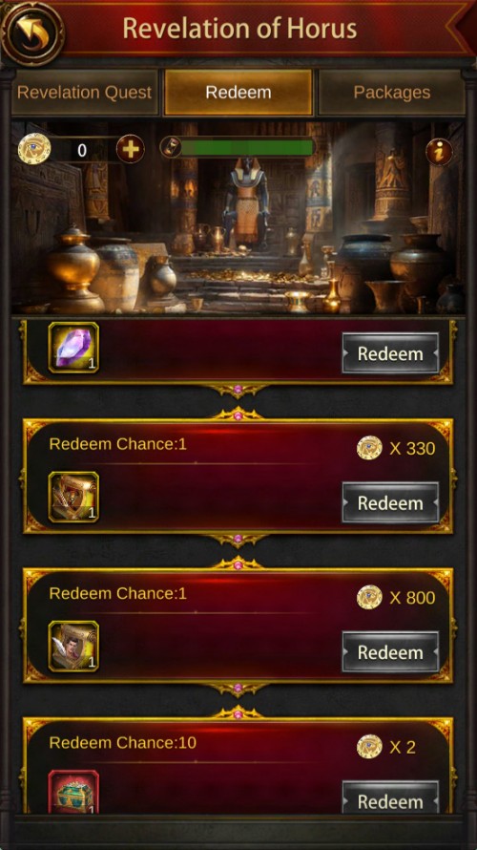Open the info icon on the banner
Screen dimensions: 477x850
click(x=439, y=152)
